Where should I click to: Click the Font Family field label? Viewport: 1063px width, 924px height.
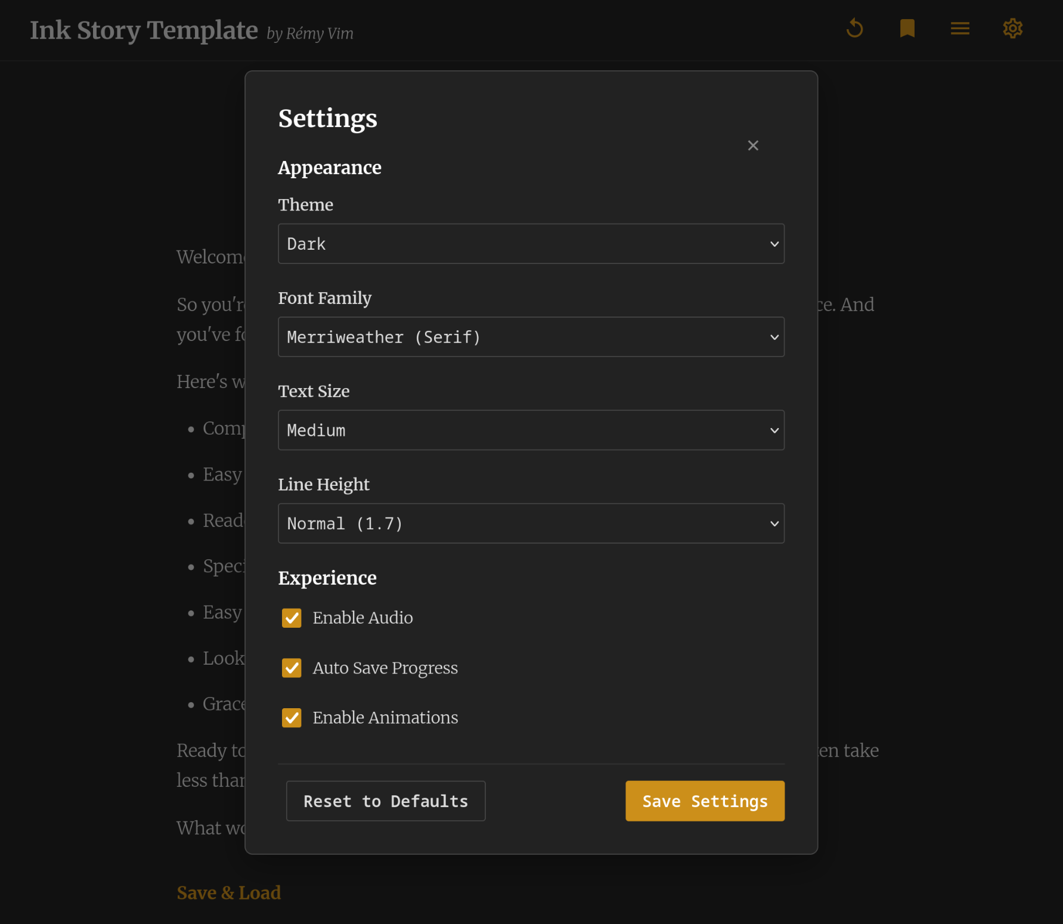[325, 298]
